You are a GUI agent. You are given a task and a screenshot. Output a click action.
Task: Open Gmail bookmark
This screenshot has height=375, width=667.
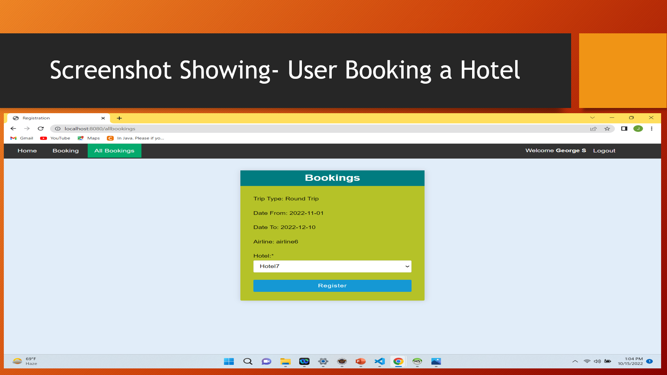(x=22, y=138)
